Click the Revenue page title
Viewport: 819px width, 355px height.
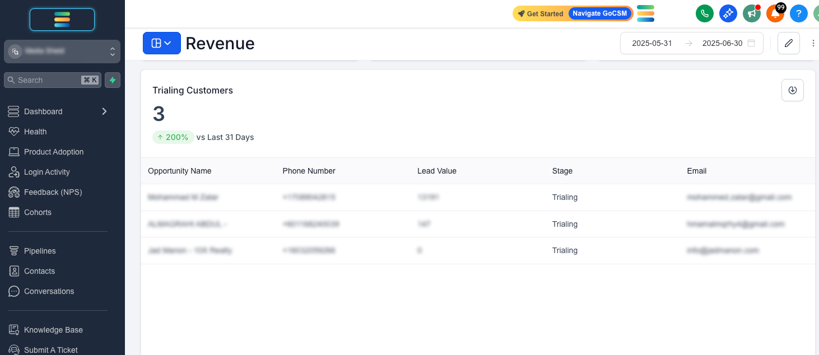point(220,43)
